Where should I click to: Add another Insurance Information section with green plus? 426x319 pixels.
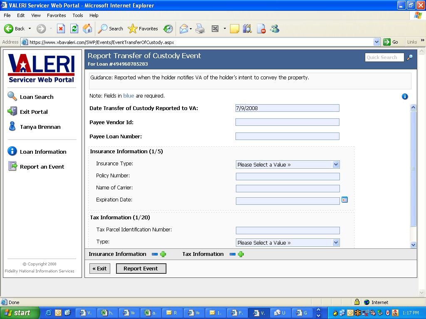tap(163, 254)
